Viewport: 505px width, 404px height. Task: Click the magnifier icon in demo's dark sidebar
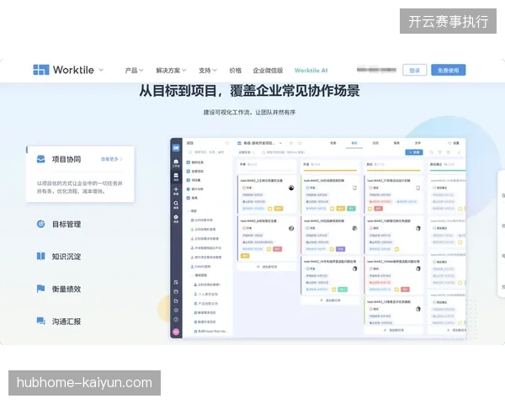click(x=176, y=205)
